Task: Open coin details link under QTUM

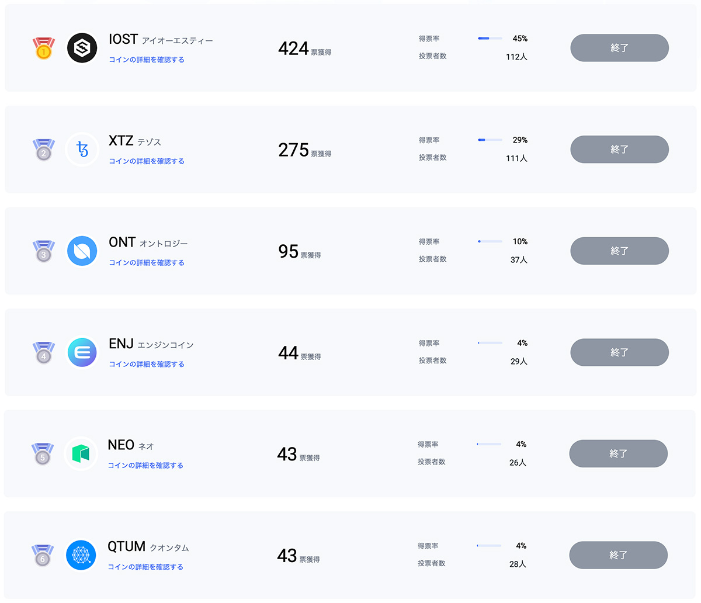Action: (145, 567)
